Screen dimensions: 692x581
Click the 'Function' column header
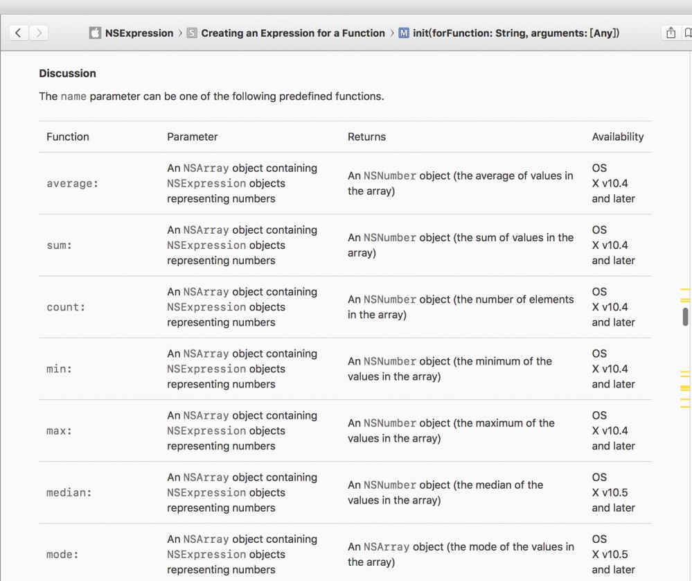click(x=68, y=137)
